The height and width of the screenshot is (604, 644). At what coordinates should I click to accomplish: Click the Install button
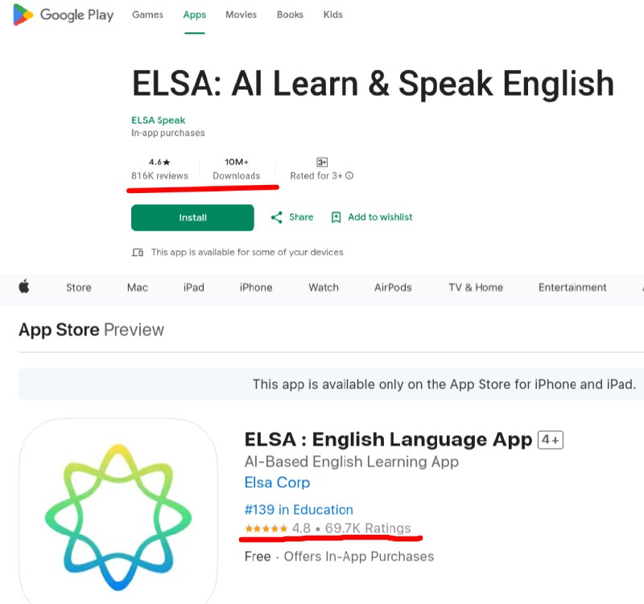(x=192, y=217)
